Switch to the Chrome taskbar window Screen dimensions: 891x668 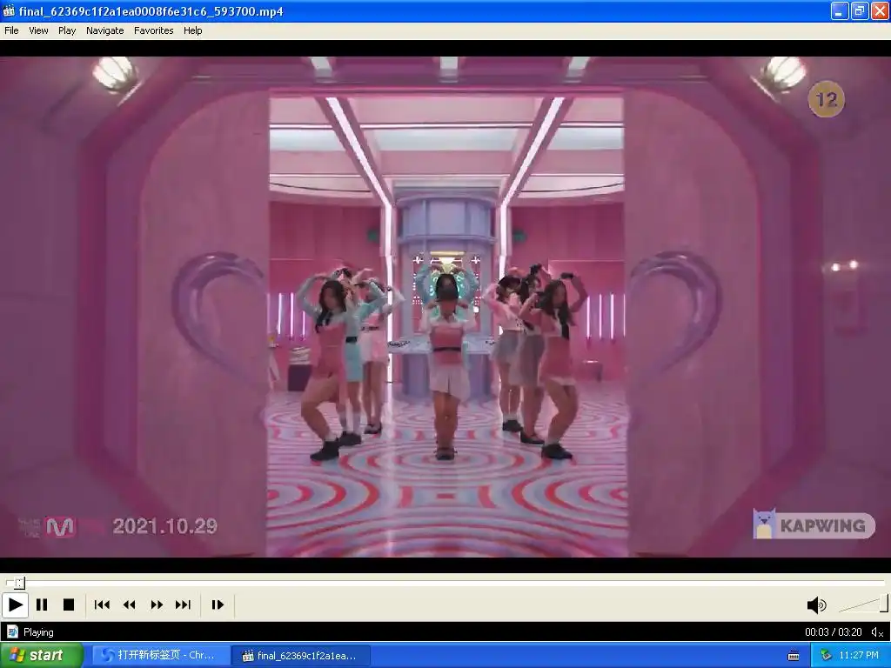(x=161, y=656)
